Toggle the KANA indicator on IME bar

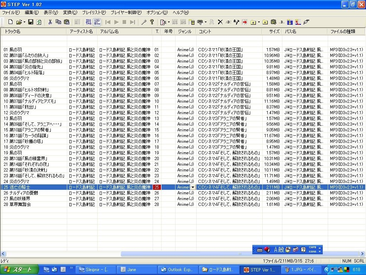pyautogui.click(x=312, y=251)
